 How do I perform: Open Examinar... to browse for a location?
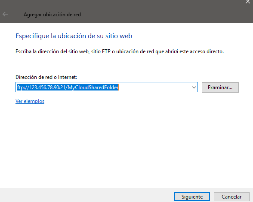(x=220, y=87)
